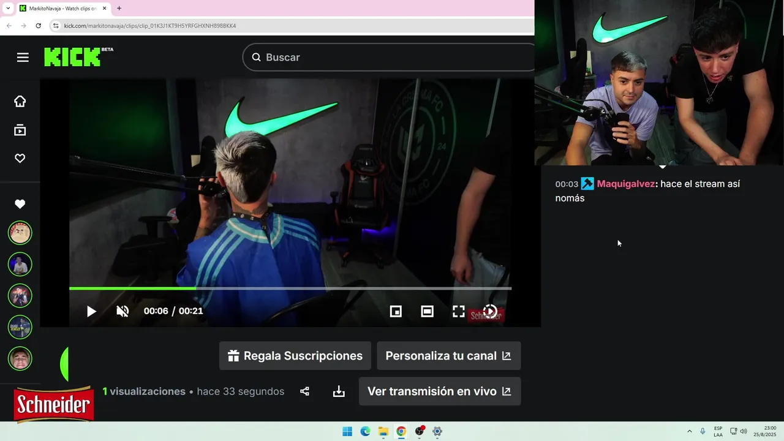Open the first followed channel avatar
Screen dimensions: 784x441
click(x=20, y=233)
